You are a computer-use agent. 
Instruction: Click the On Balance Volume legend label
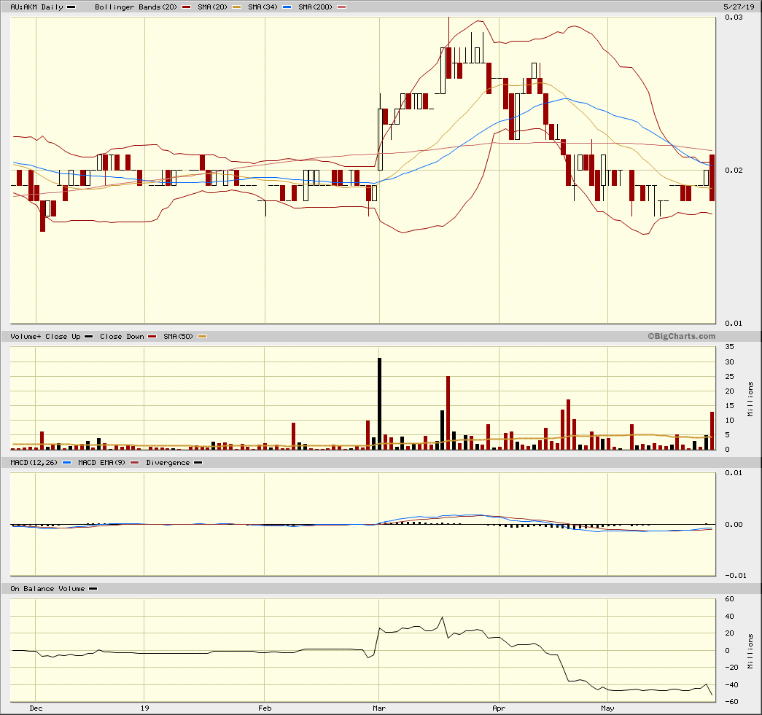point(47,589)
